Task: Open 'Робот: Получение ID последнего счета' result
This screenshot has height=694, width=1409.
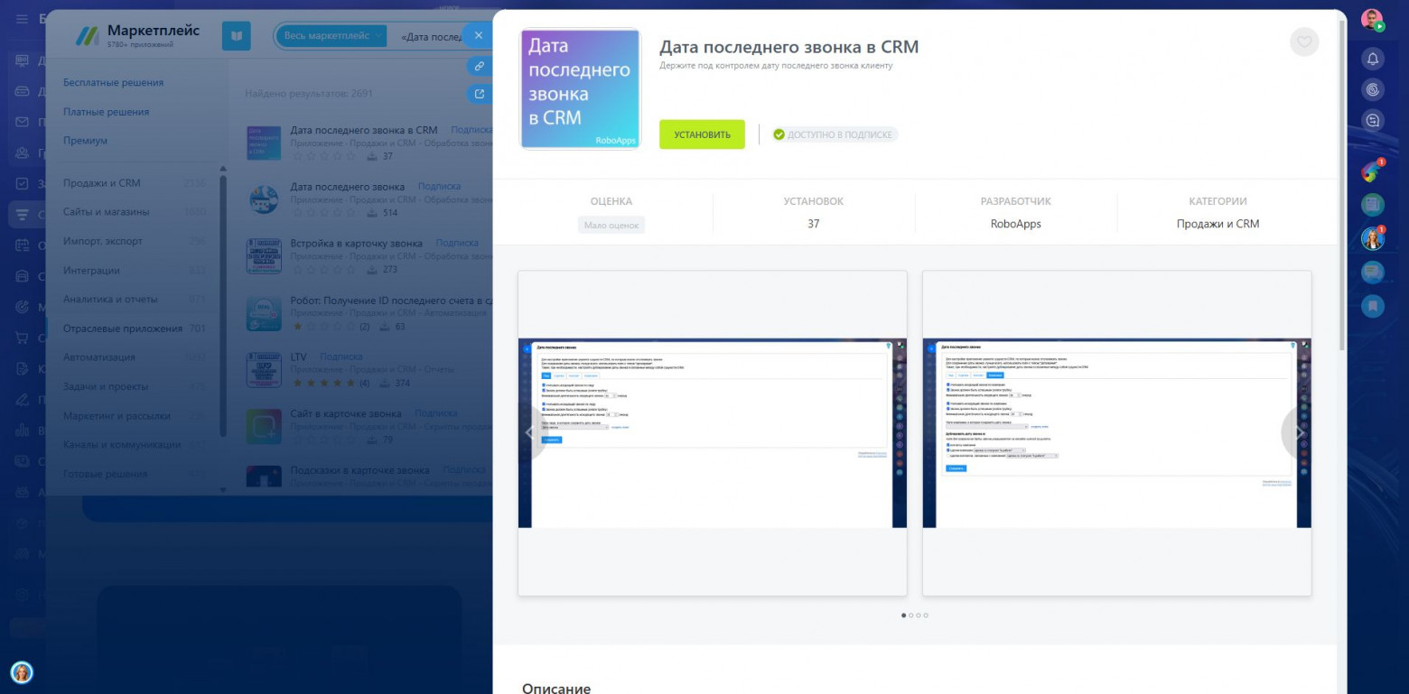Action: click(391, 301)
